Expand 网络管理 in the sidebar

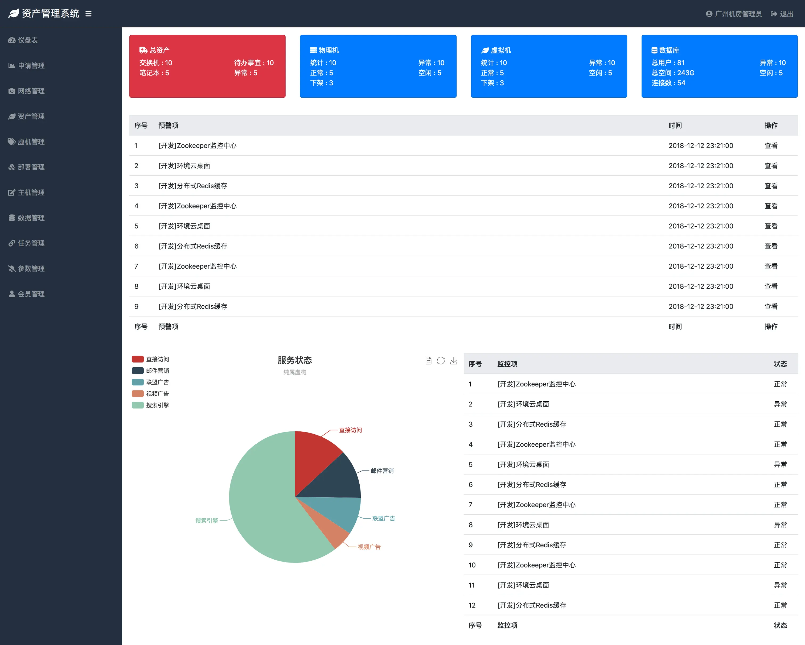[x=31, y=91]
